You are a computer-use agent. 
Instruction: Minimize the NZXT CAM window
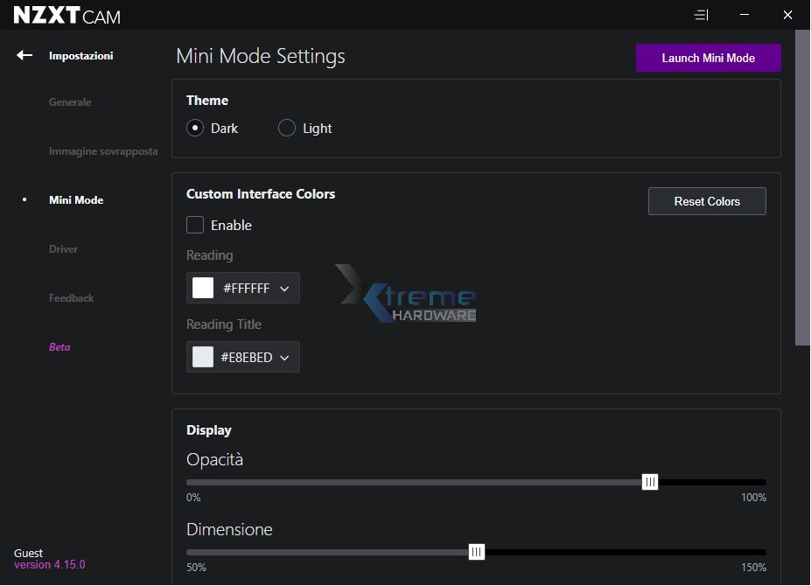[744, 15]
